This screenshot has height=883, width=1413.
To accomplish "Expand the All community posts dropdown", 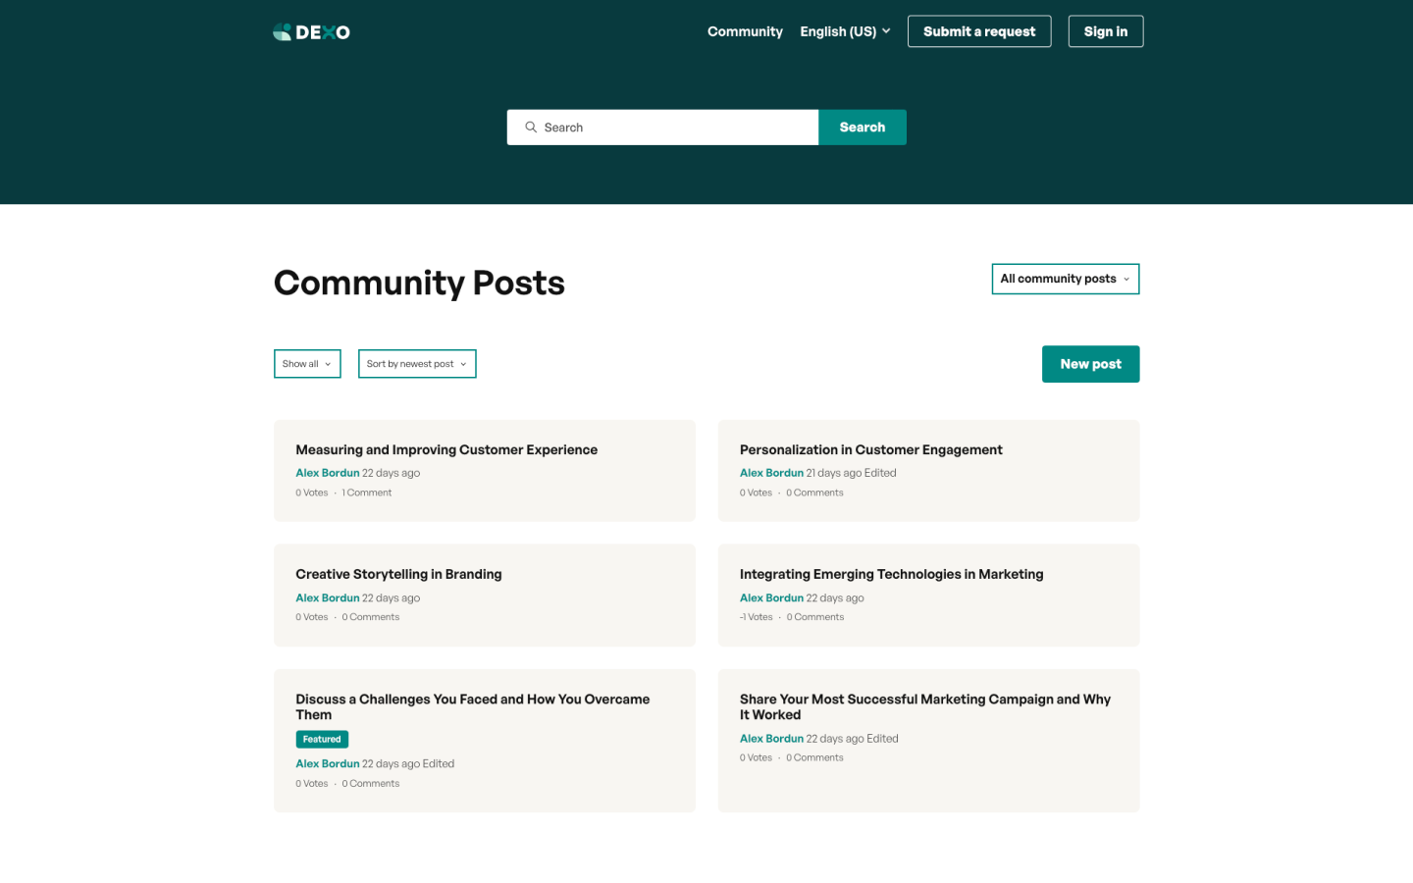I will coord(1065,279).
